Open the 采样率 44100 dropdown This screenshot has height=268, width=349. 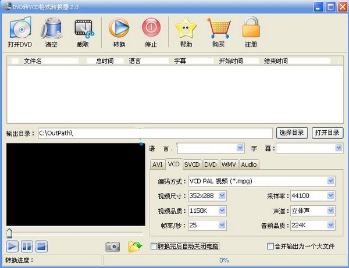330,196
